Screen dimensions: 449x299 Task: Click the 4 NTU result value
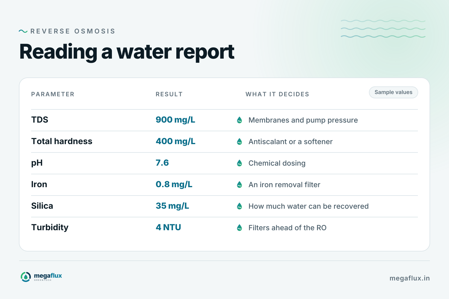[x=169, y=227]
